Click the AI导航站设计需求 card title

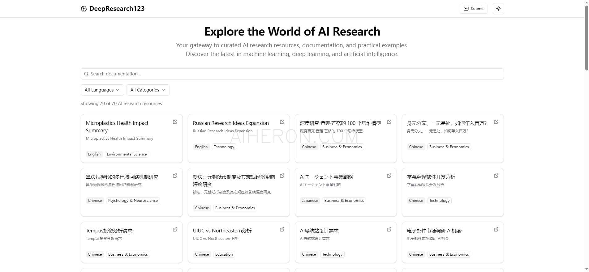pos(319,231)
